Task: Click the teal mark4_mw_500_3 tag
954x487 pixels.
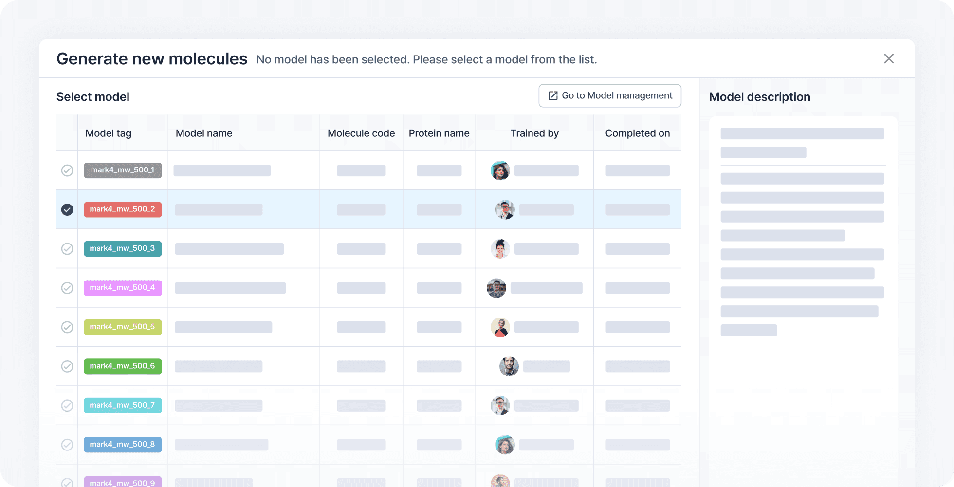Action: pos(123,249)
